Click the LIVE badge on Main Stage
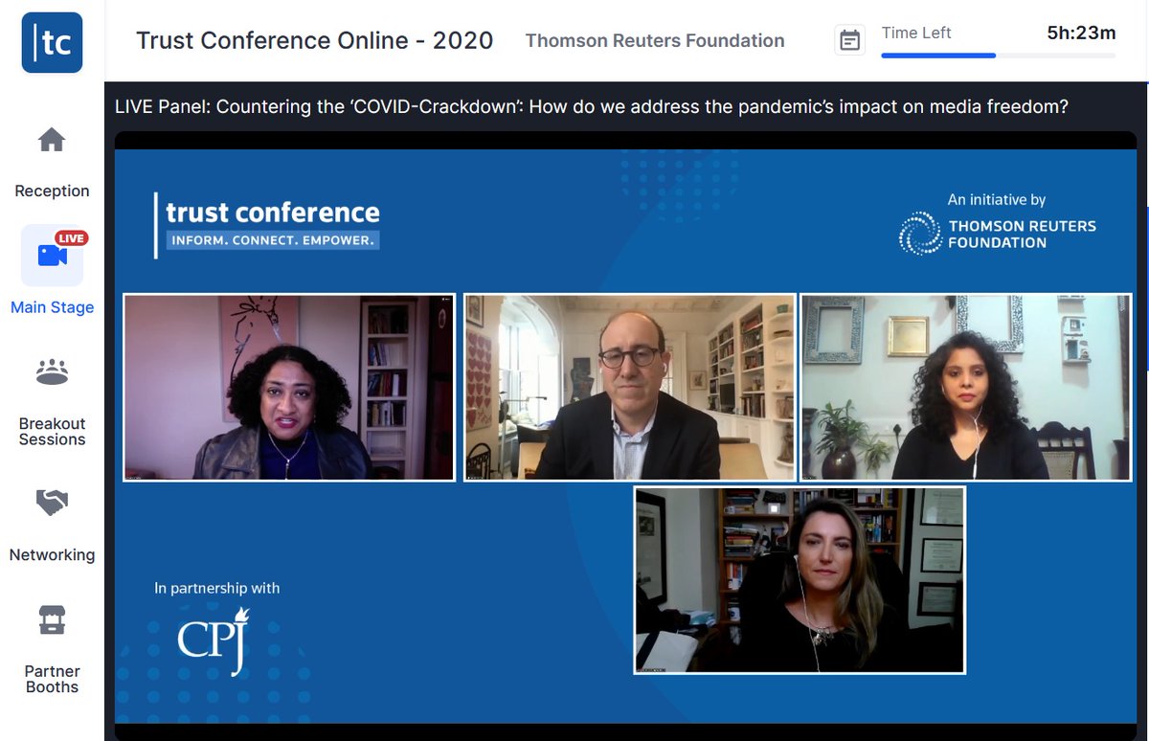This screenshot has height=741, width=1149. [x=71, y=238]
